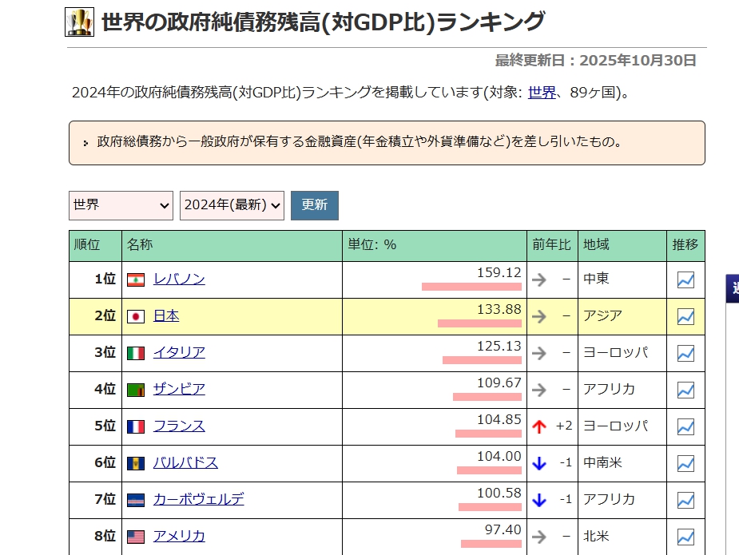View trend chart icon in Zambia row
Image resolution: width=739 pixels, height=555 pixels.
tap(685, 390)
